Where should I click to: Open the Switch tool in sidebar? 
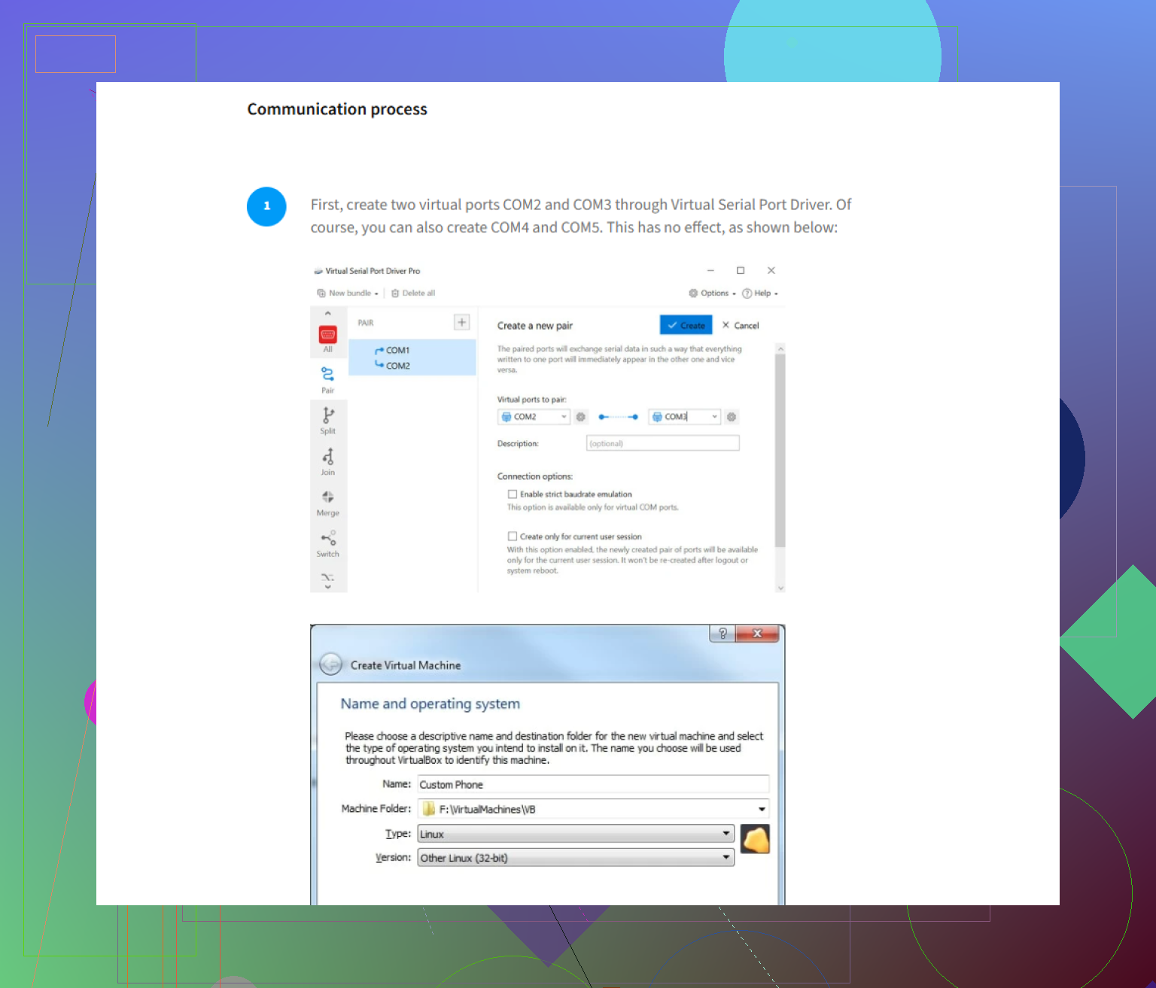327,542
